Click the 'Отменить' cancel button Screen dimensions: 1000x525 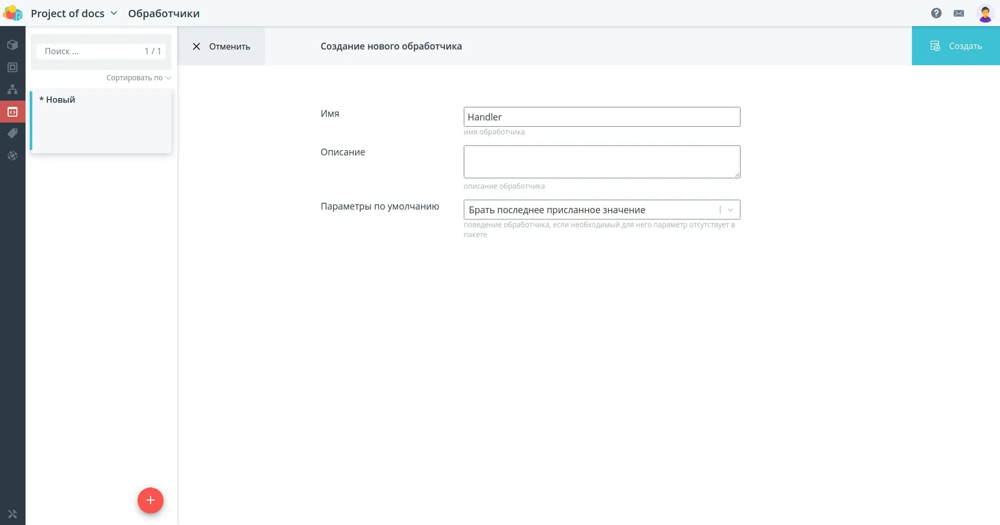[221, 46]
